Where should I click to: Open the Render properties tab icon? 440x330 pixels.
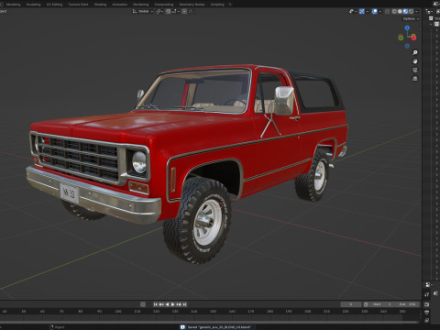click(427, 304)
